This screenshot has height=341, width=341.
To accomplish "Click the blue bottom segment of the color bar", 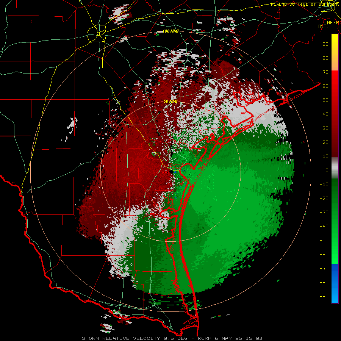I will click(x=335, y=283).
